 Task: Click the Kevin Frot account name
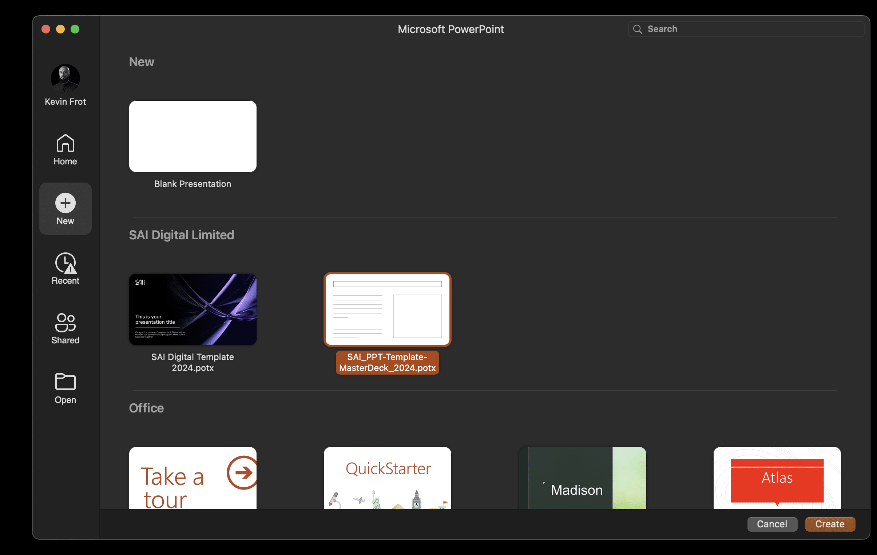click(65, 101)
